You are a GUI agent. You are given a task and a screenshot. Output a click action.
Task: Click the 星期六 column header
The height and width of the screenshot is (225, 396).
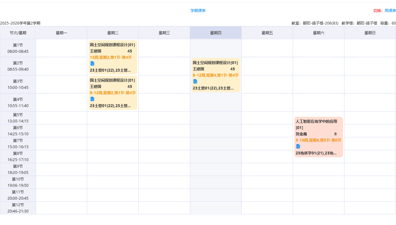click(318, 33)
